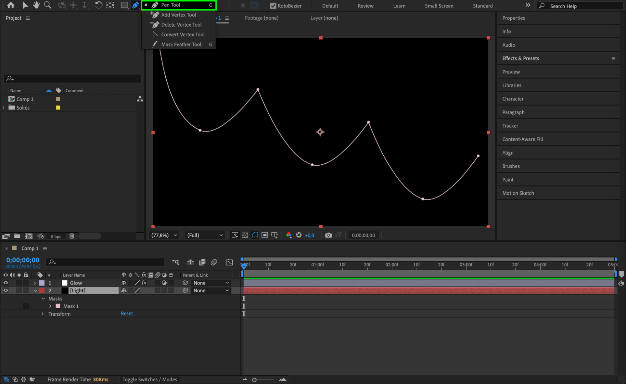The height and width of the screenshot is (384, 626).
Task: Click Toggle Switches / Modes button
Action: point(149,379)
